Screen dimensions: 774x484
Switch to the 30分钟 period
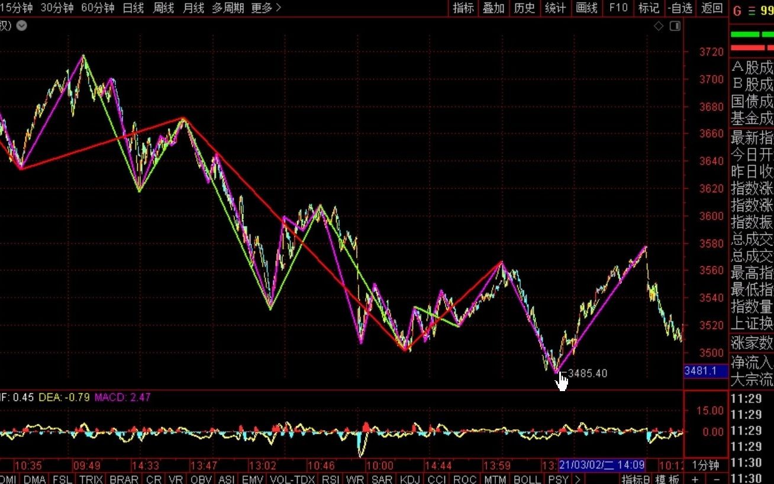57,8
